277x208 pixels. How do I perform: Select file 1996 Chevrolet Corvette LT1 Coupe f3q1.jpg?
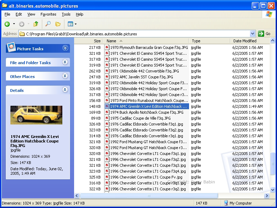pyautogui.click(x=148, y=154)
